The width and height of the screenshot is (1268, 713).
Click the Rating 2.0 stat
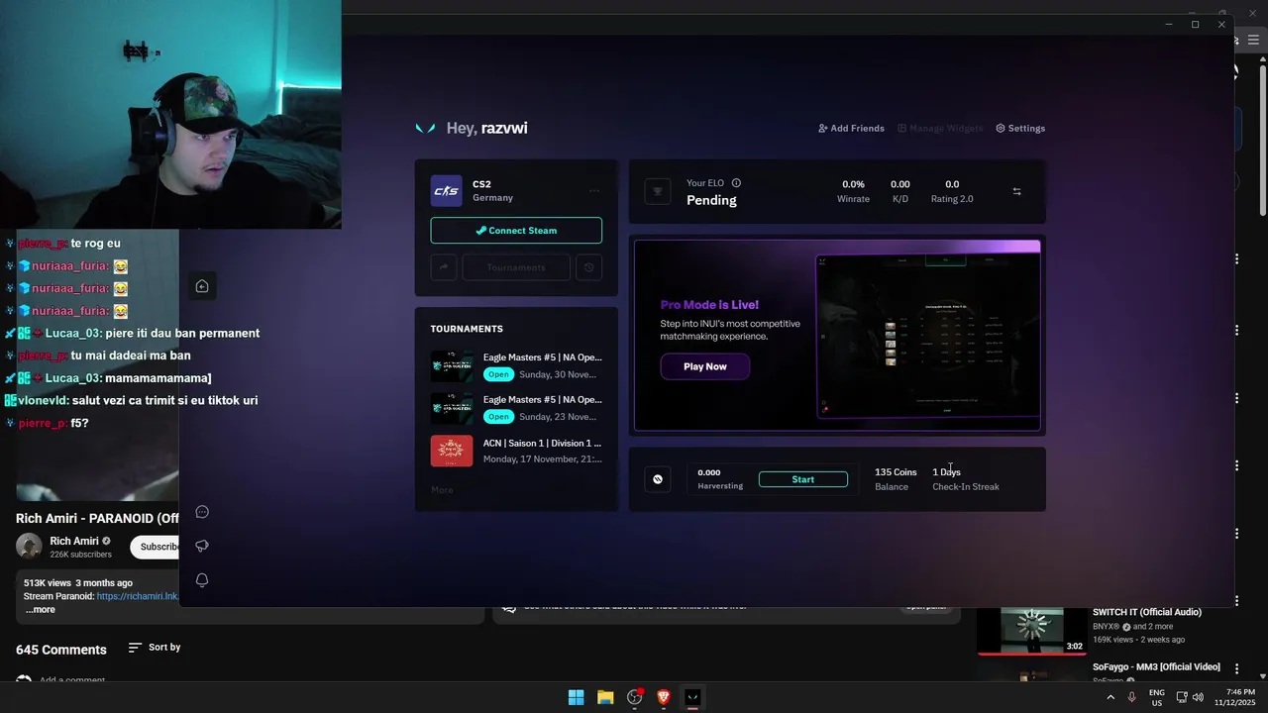point(952,191)
